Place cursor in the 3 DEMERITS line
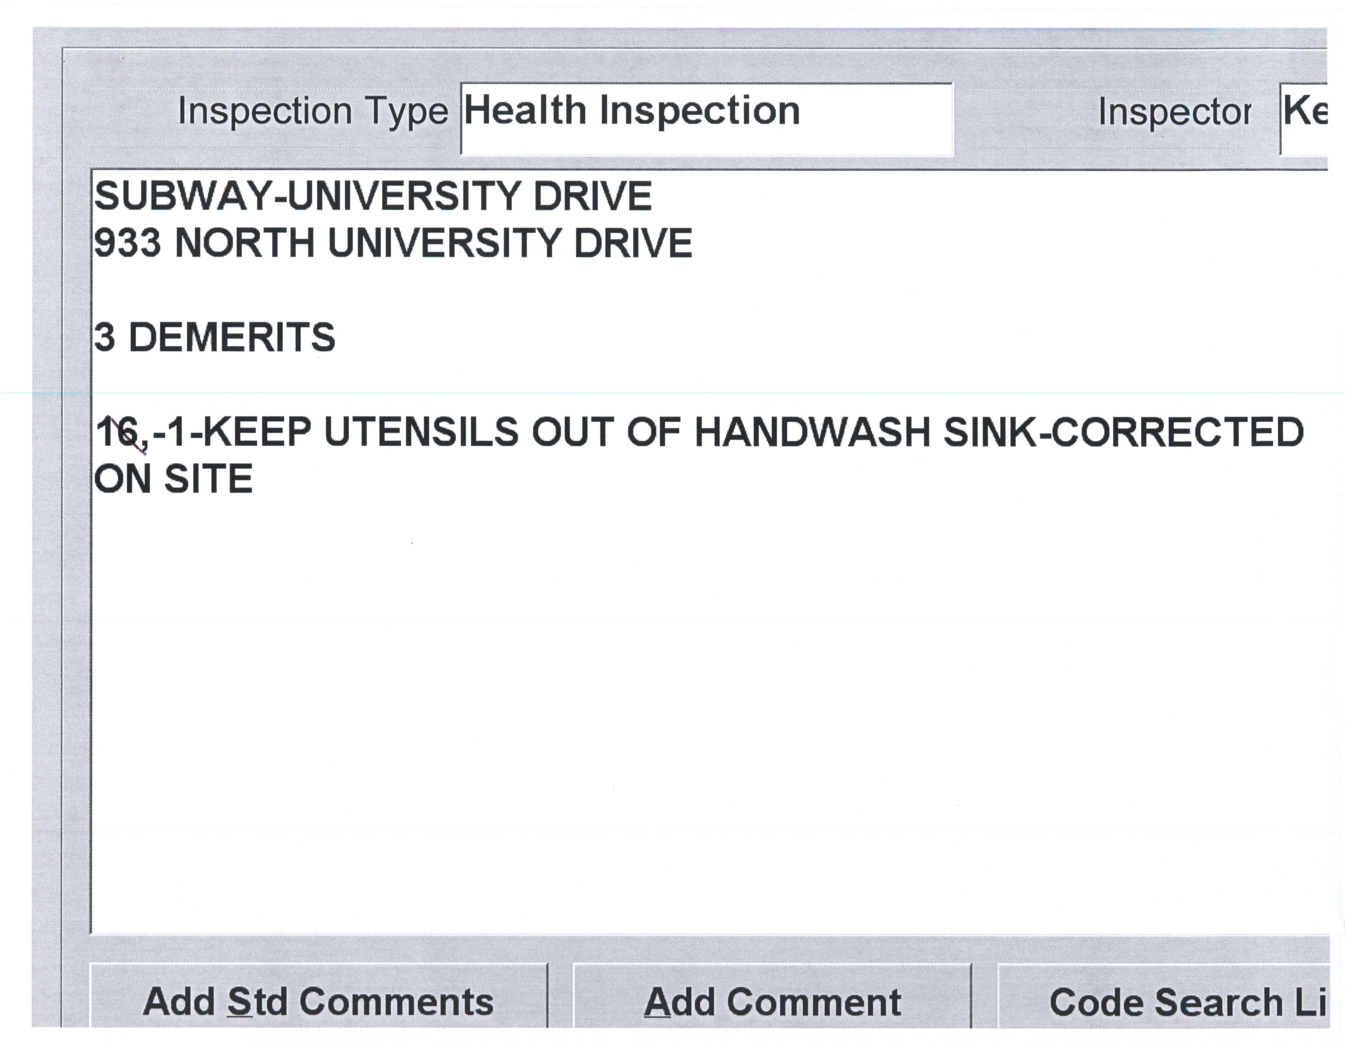 214,338
